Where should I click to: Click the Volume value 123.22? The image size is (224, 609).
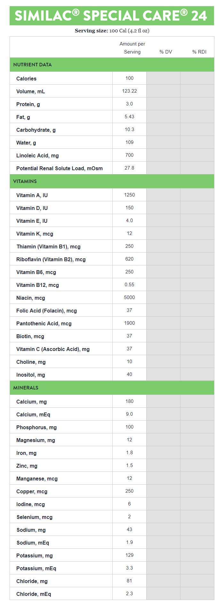129,91
